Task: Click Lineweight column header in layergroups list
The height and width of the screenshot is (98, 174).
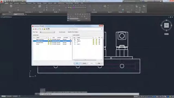Action: [x=66, y=38]
